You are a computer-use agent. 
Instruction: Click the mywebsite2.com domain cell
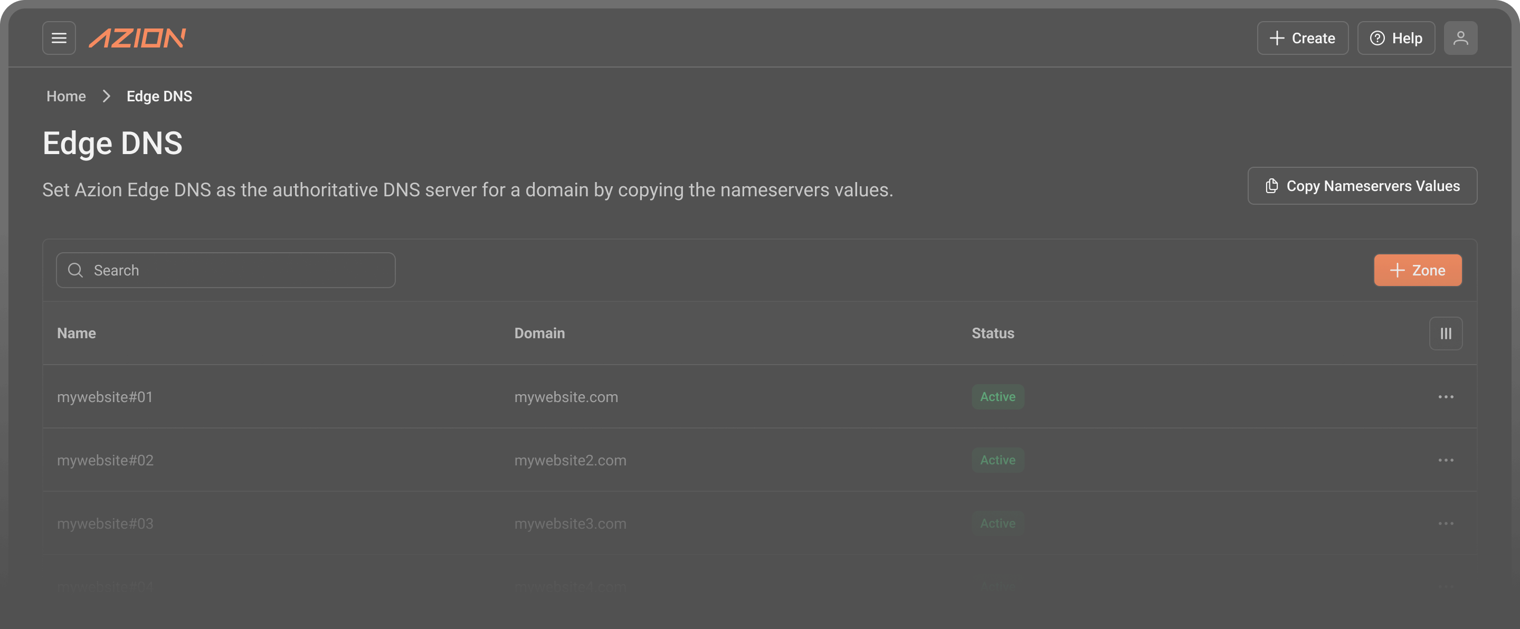tap(570, 460)
